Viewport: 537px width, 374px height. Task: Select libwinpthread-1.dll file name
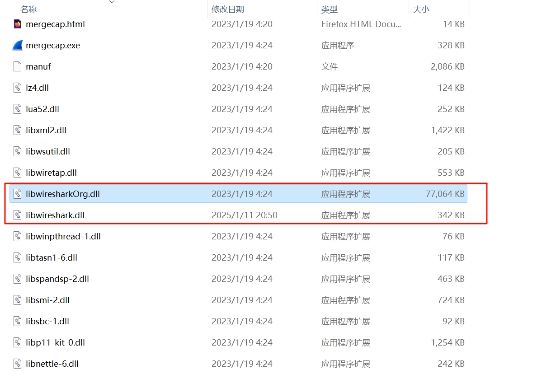click(x=63, y=236)
